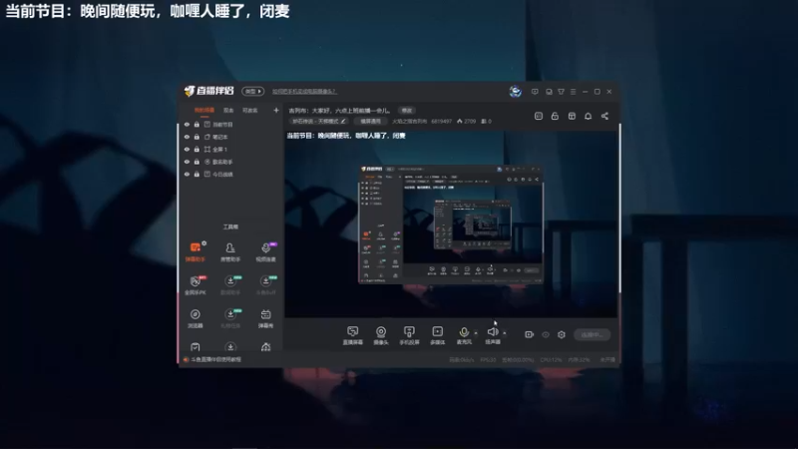Screen dimensions: 798x449
Task: Open the danmaku panel icon above preview
Action: tap(539, 116)
